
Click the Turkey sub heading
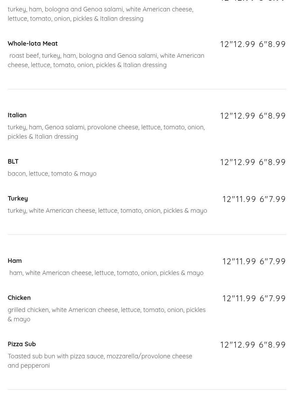(x=18, y=199)
